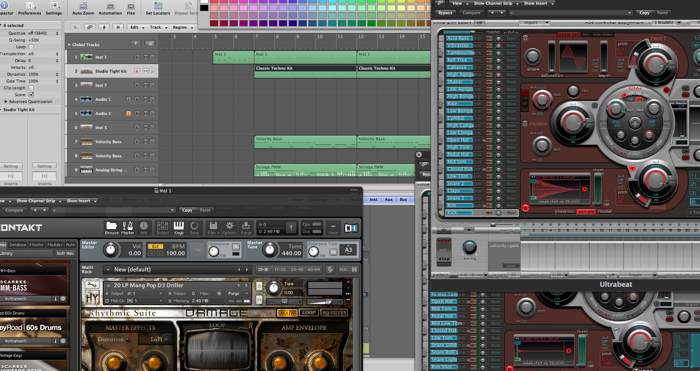Click the link chain icon in Arrange
The width and height of the screenshot is (700, 371).
point(89,27)
